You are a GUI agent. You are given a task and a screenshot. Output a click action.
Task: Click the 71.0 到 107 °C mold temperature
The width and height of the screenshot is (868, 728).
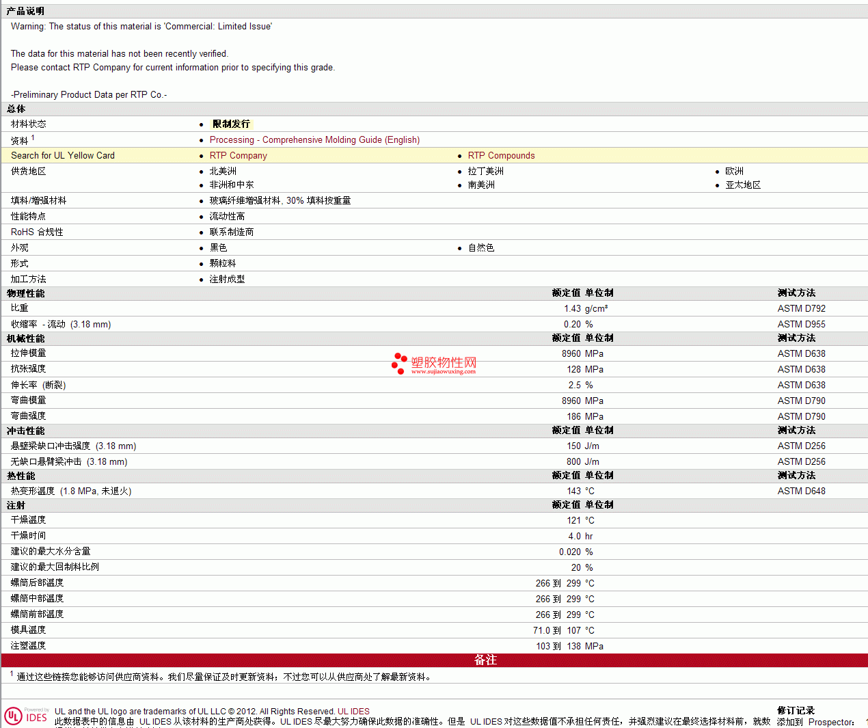[x=564, y=630]
